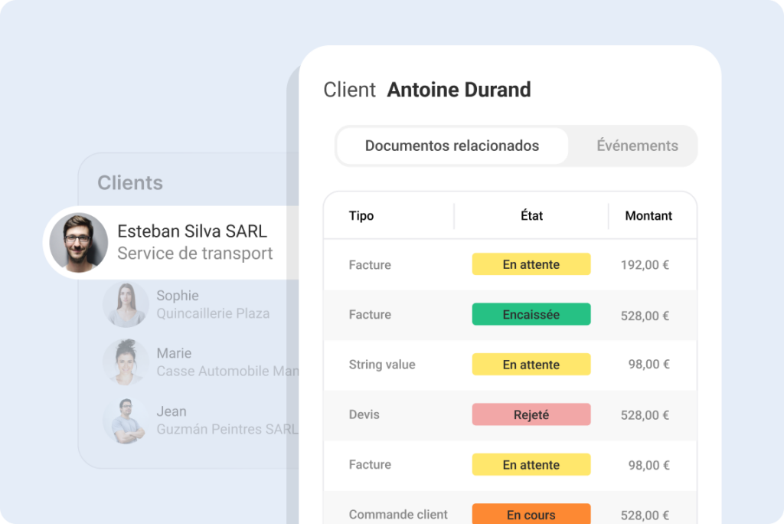Sort by the État column header
Viewport: 784px width, 524px height.
(531, 216)
